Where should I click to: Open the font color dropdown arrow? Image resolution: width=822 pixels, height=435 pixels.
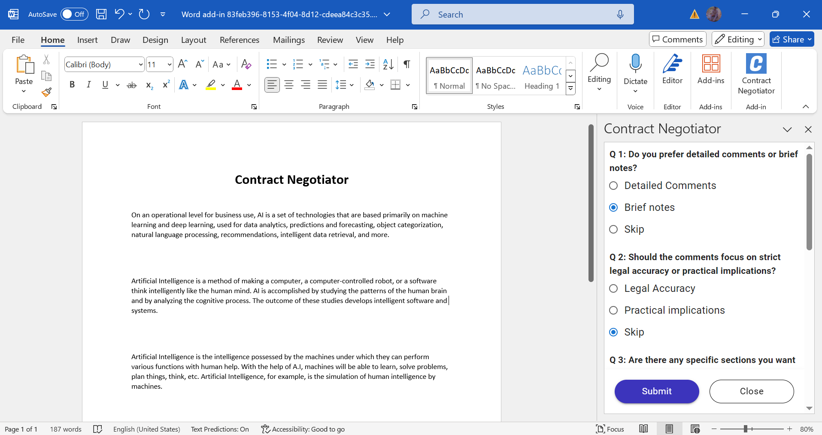click(x=249, y=84)
